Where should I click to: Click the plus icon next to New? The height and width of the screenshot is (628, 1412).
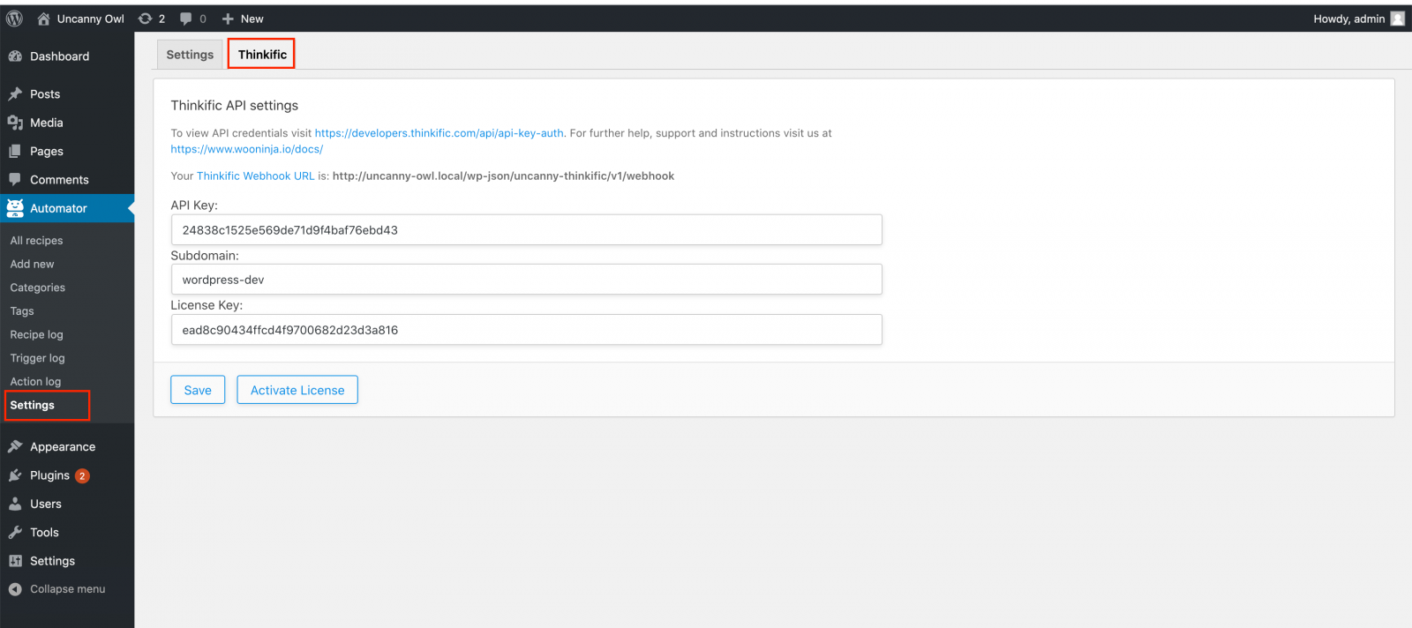pyautogui.click(x=228, y=19)
